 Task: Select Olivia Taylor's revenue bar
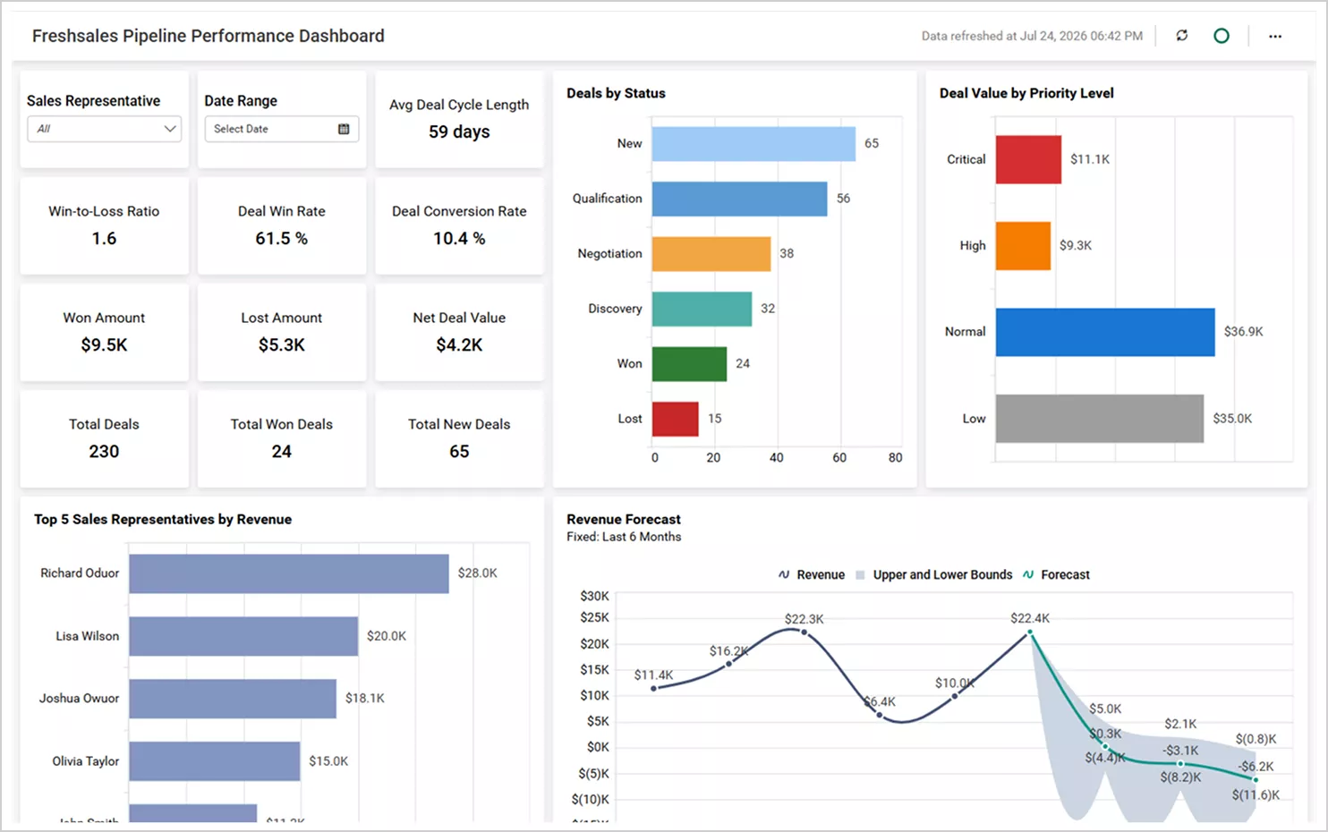coord(215,761)
